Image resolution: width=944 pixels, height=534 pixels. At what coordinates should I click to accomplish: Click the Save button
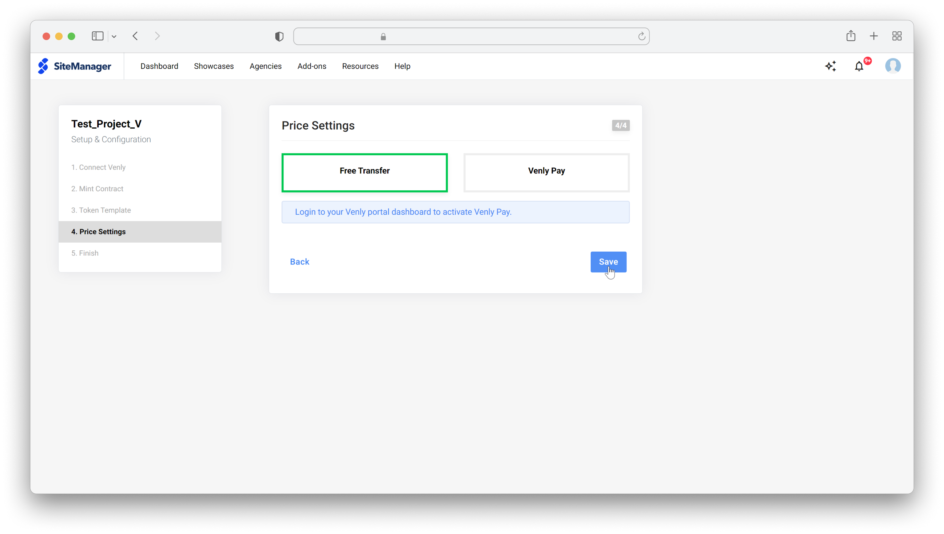[x=608, y=261]
